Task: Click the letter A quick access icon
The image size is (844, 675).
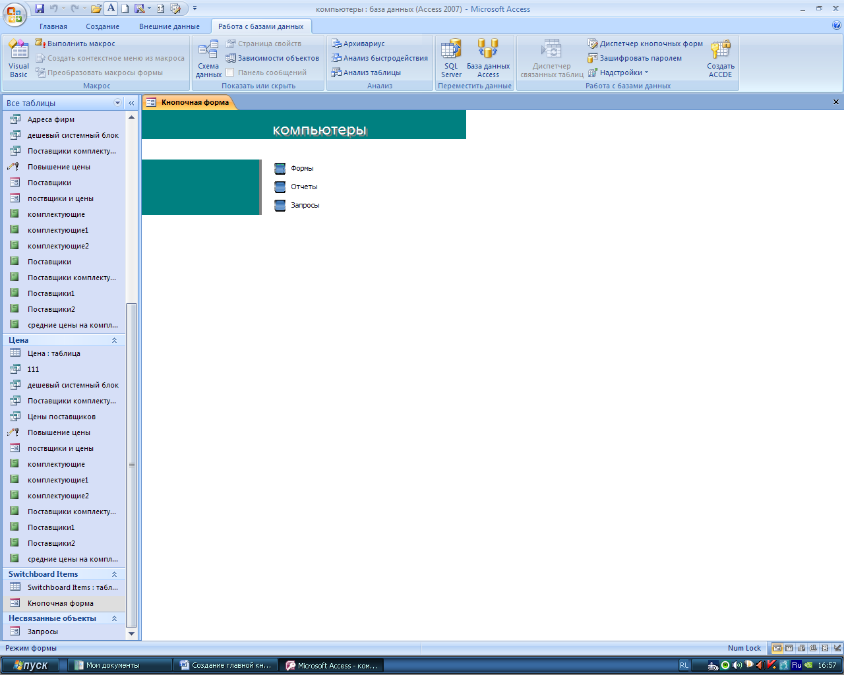Action: point(111,9)
